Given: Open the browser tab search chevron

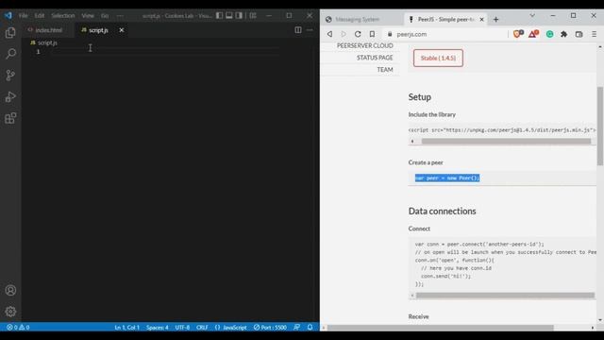Looking at the screenshot, I should click(532, 16).
